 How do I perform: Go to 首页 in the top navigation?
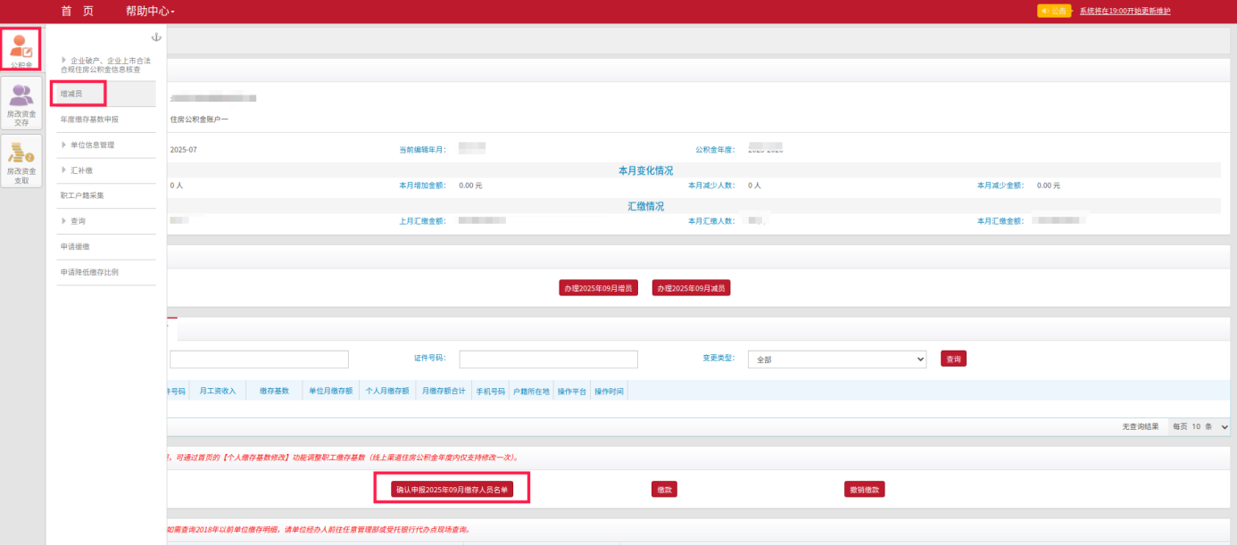77,11
